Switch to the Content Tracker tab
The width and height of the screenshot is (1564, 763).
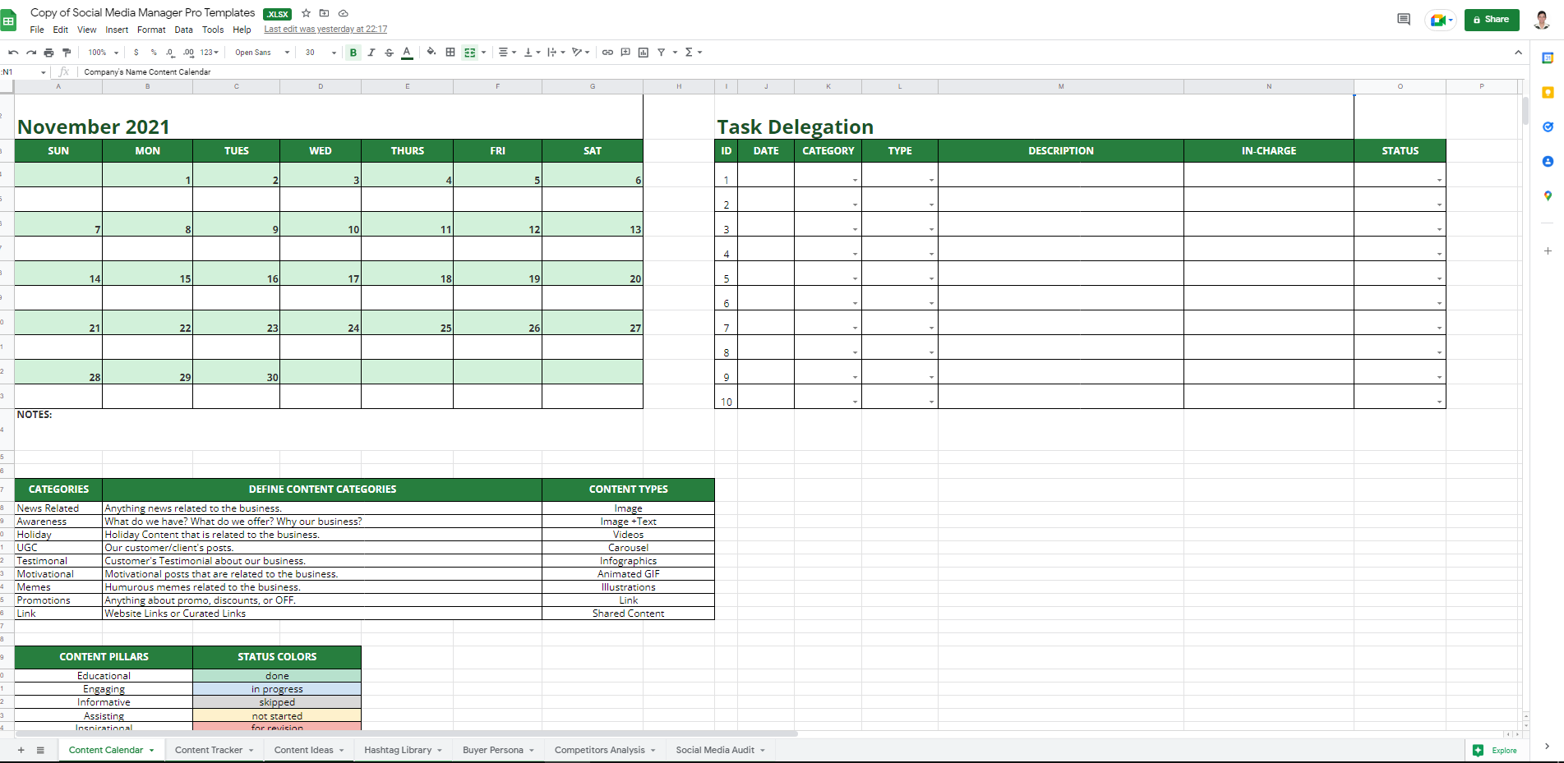(214, 750)
